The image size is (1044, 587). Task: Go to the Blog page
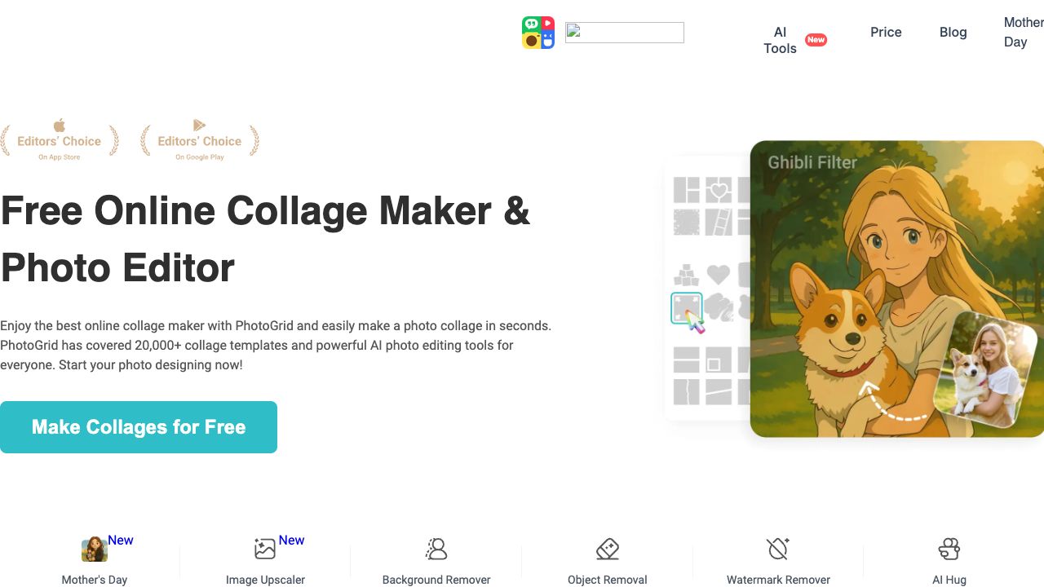point(953,32)
